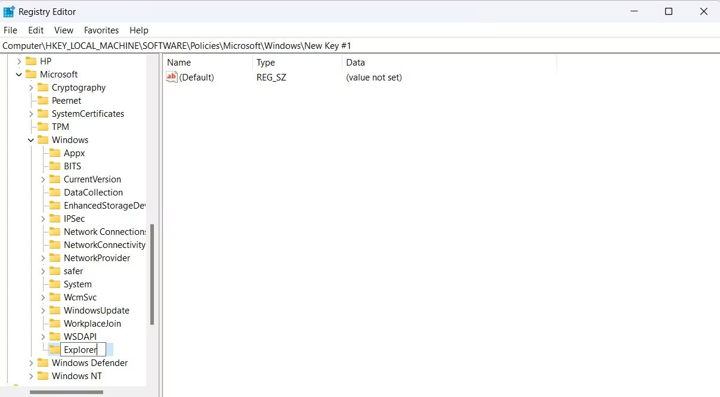Click the Peernet key folder icon

(44, 100)
